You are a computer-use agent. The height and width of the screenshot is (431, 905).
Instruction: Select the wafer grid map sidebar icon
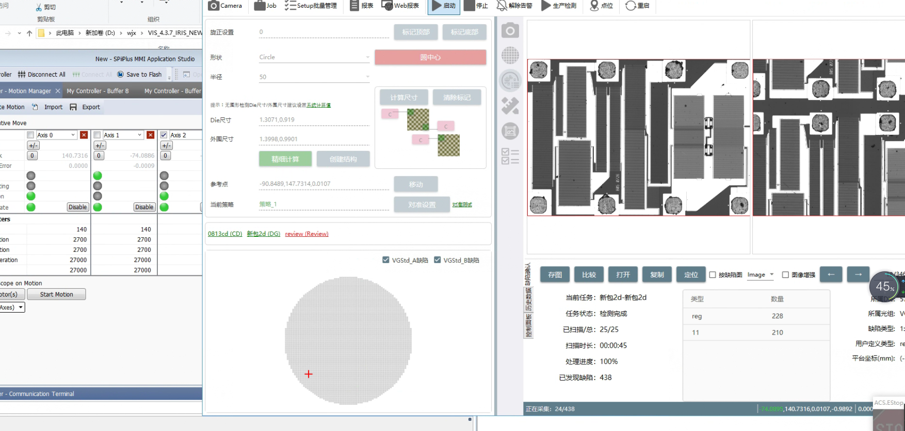tap(510, 56)
